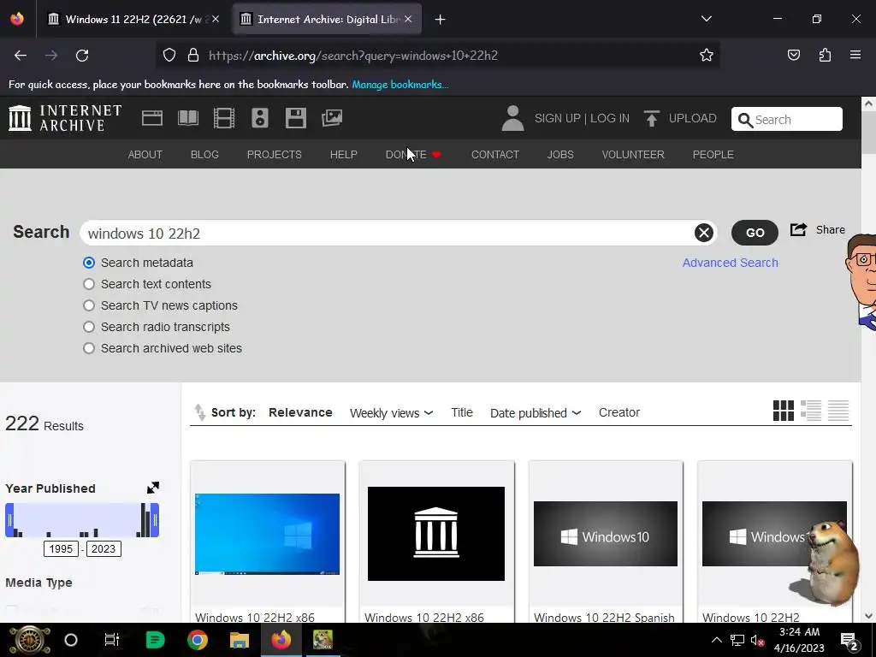The width and height of the screenshot is (876, 657).
Task: Open the VOLUNTEER menu item
Action: pos(633,155)
